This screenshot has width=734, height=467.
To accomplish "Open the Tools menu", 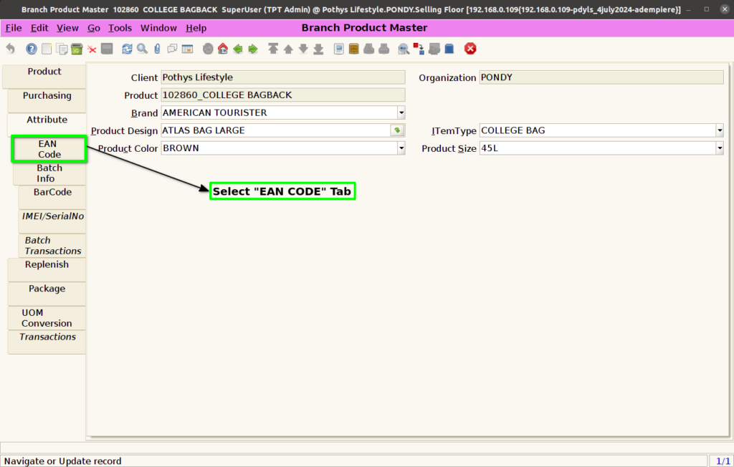I will (120, 28).
